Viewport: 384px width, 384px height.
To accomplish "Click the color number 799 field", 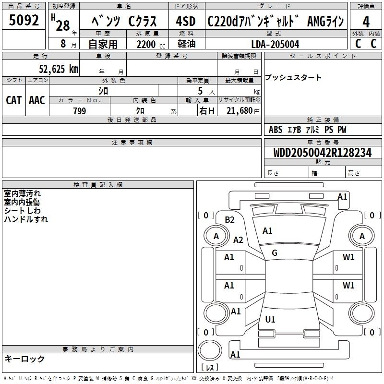I will pos(80,111).
